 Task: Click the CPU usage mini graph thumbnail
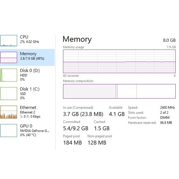pyautogui.click(x=9, y=41)
